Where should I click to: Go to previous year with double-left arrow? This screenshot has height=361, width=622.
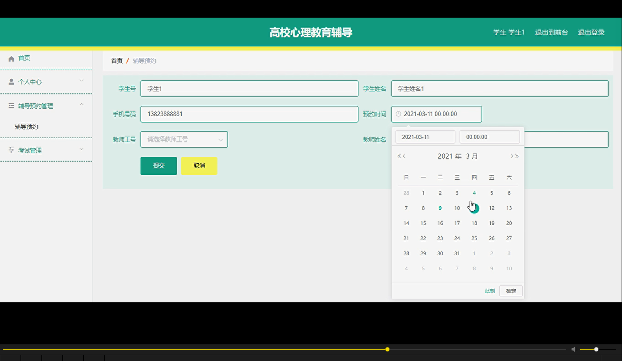[399, 156]
